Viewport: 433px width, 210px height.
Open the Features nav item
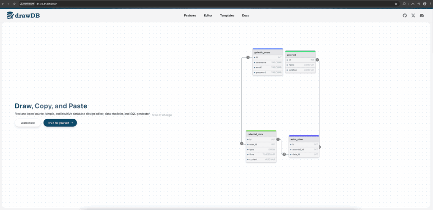click(x=190, y=16)
